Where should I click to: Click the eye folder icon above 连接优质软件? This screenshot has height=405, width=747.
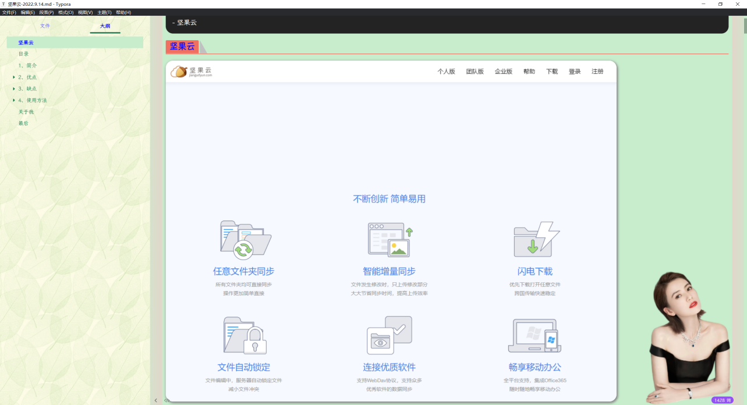coord(389,335)
